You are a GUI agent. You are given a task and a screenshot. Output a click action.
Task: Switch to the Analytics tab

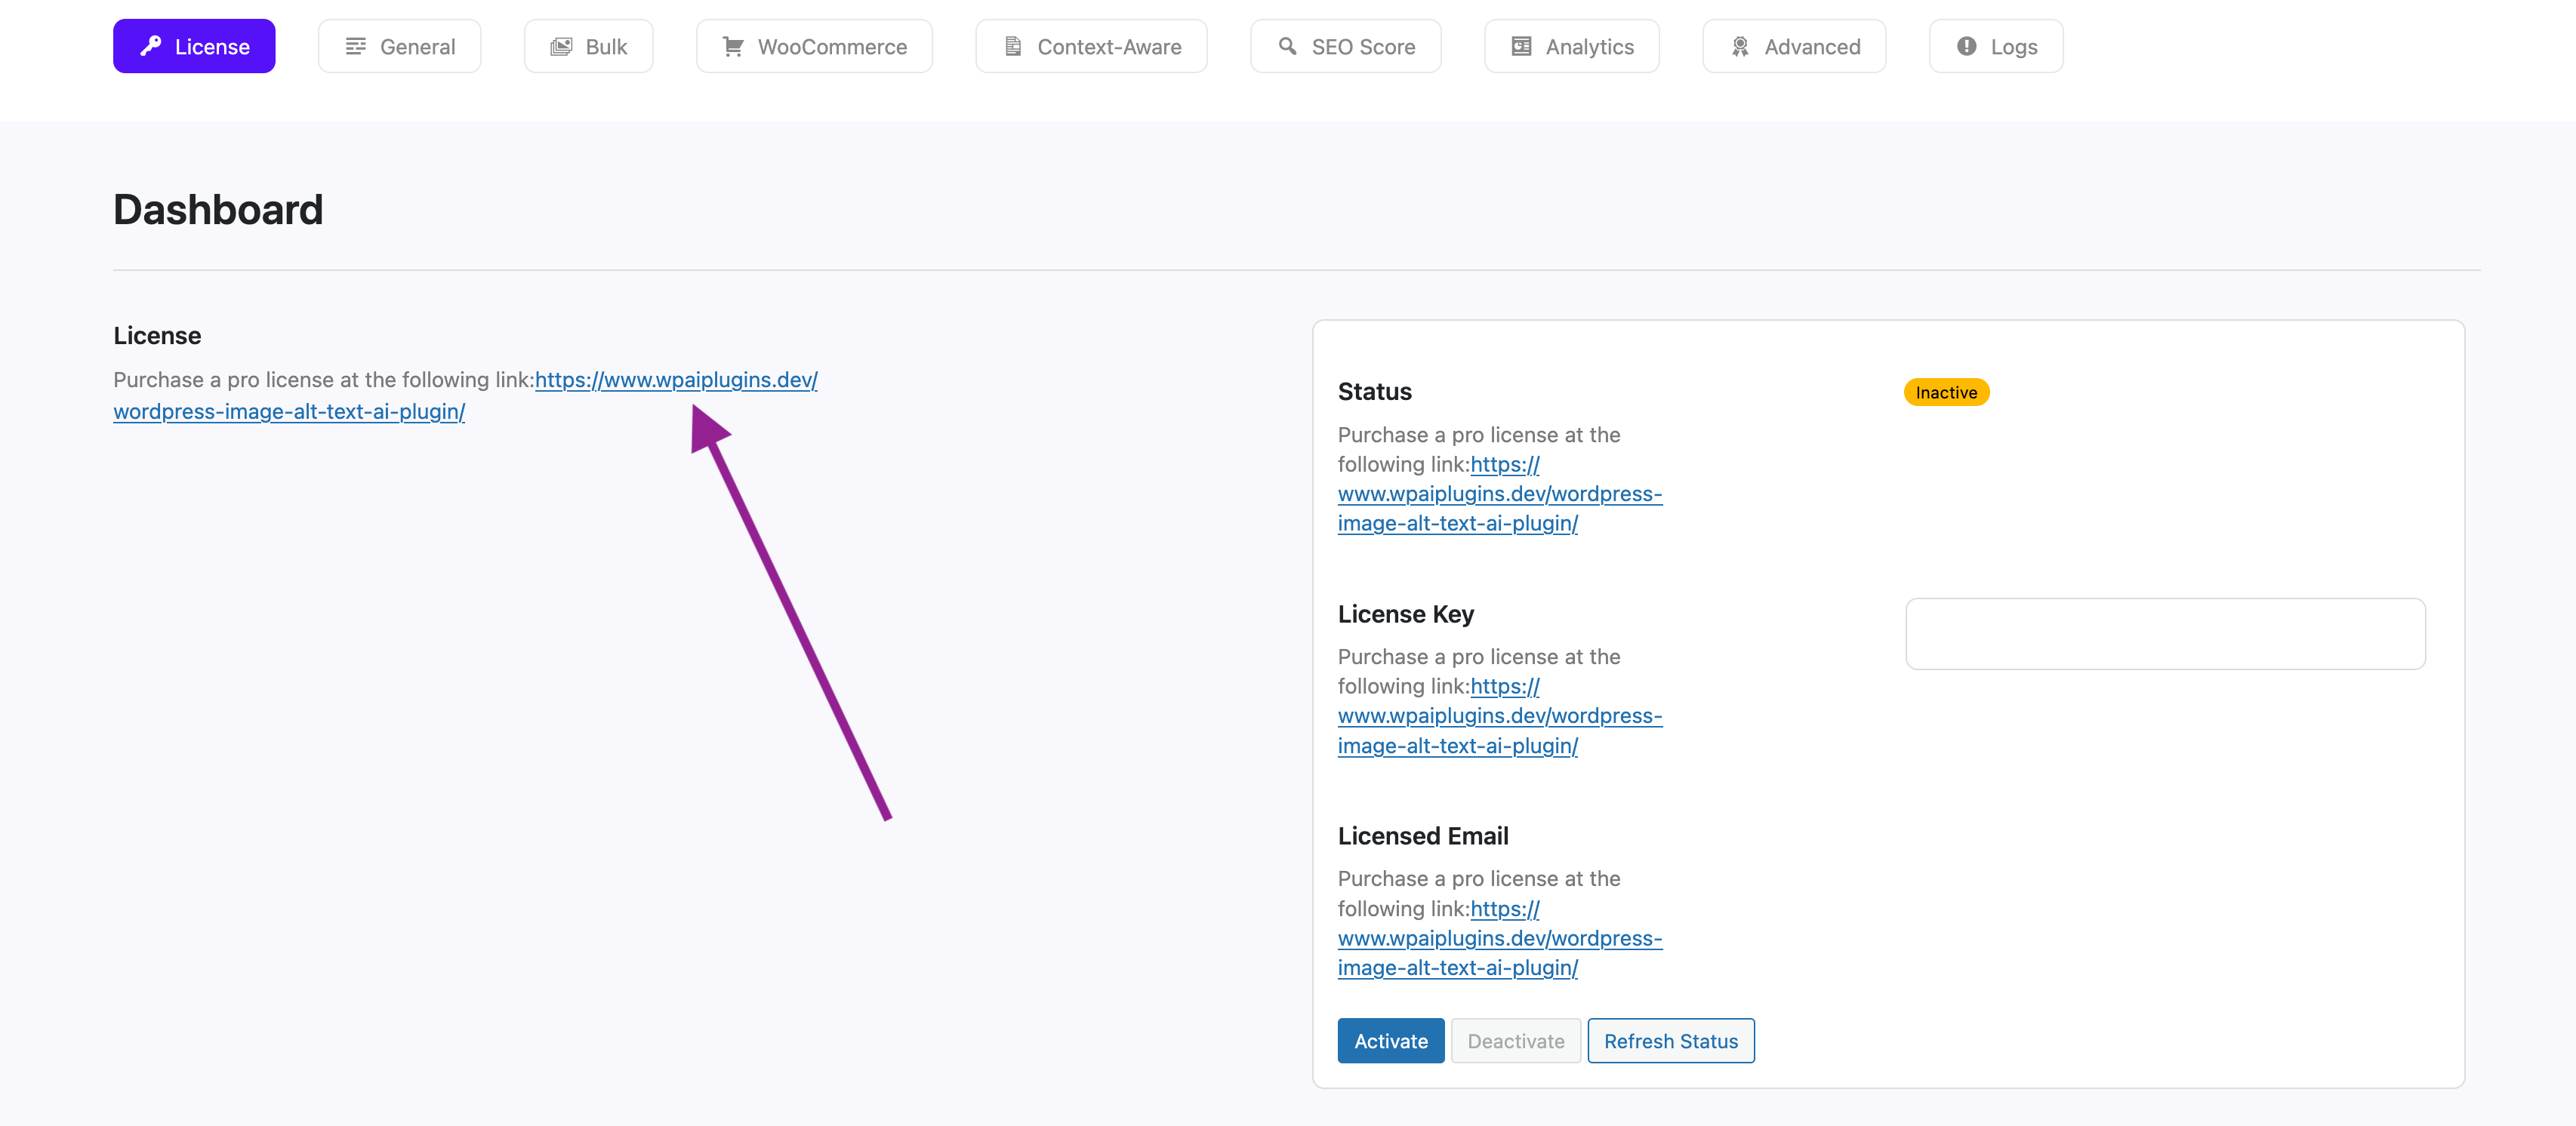point(1571,45)
